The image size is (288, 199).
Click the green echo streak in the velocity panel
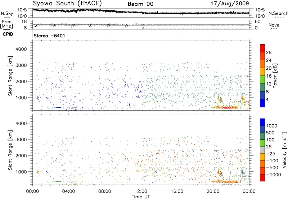[58, 182]
